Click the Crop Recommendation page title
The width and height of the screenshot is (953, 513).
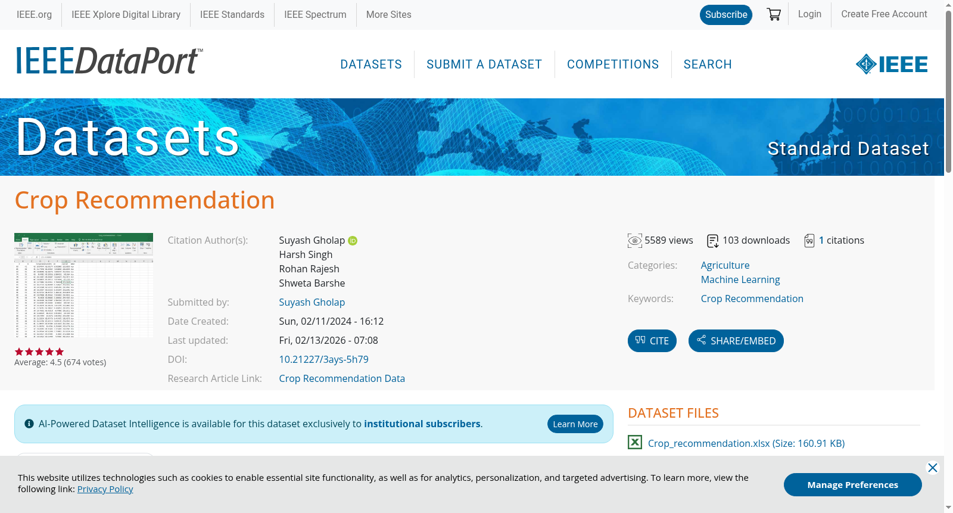145,200
